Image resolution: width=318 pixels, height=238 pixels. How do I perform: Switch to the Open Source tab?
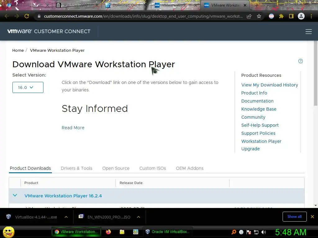pos(116,168)
